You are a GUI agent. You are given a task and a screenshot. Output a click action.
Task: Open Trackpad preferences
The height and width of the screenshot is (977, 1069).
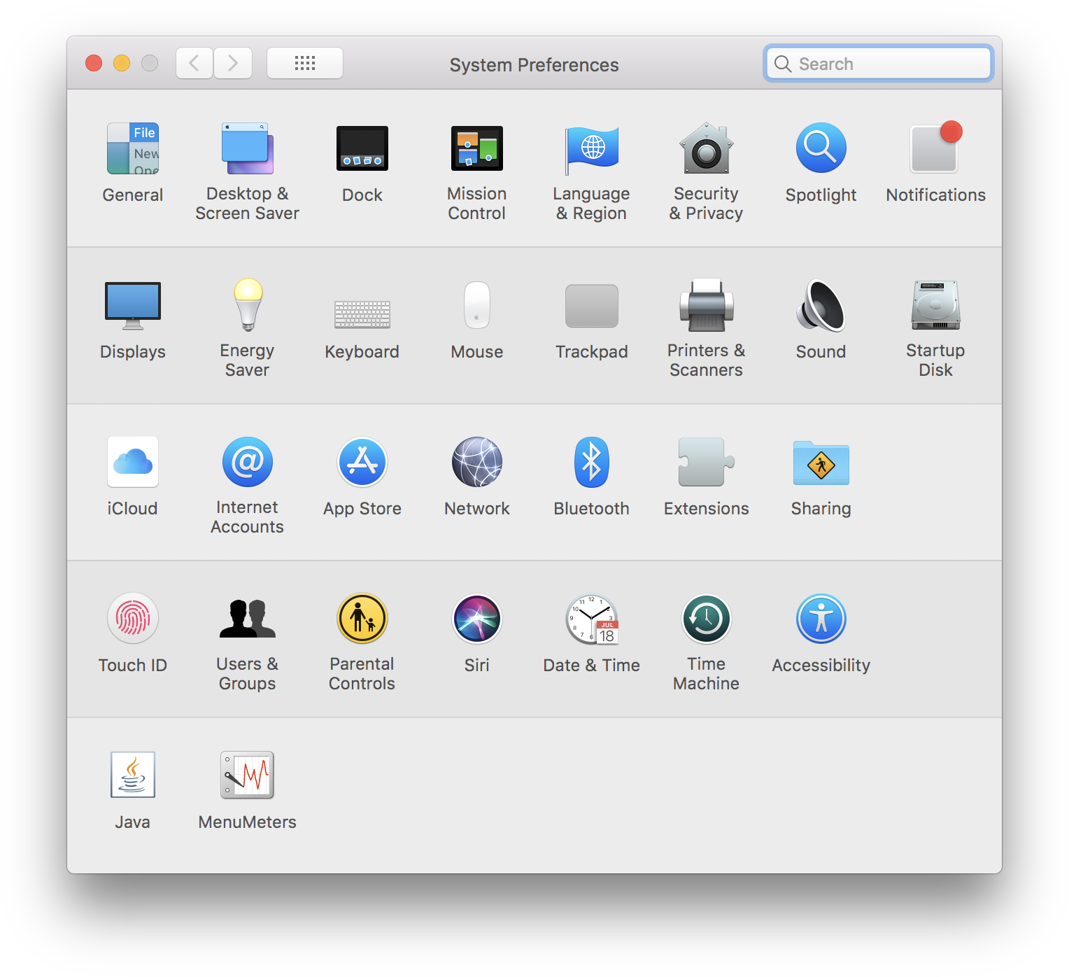click(x=592, y=306)
